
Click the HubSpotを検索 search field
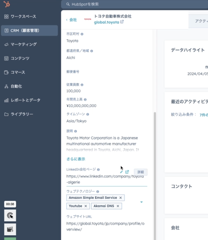click(135, 4)
